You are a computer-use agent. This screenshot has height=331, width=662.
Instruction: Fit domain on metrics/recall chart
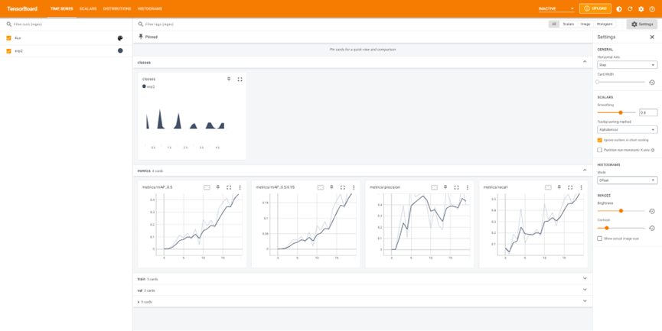click(548, 187)
